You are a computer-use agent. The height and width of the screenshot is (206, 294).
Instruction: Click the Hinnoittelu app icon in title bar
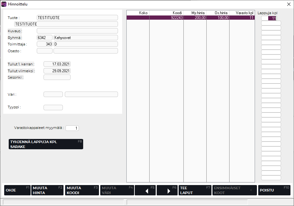coord(4,4)
